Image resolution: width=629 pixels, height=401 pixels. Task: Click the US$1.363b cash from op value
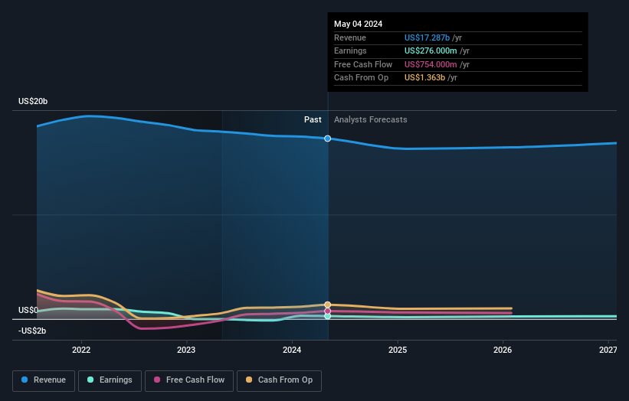coord(424,78)
